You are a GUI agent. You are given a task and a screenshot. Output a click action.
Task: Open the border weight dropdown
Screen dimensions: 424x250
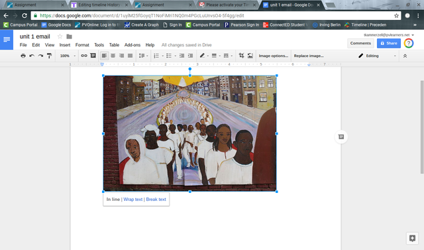(216, 56)
